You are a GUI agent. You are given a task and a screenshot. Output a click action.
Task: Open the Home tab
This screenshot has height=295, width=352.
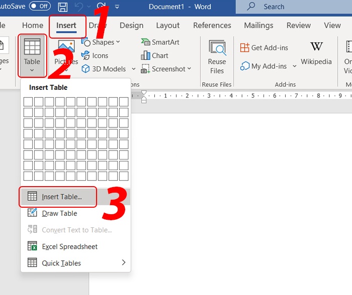(x=33, y=25)
